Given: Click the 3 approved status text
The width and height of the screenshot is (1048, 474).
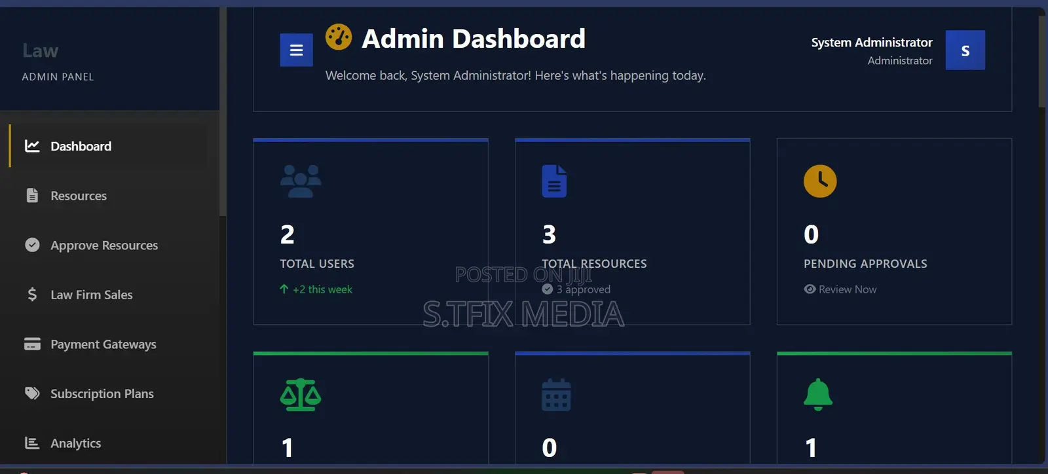Looking at the screenshot, I should (576, 289).
